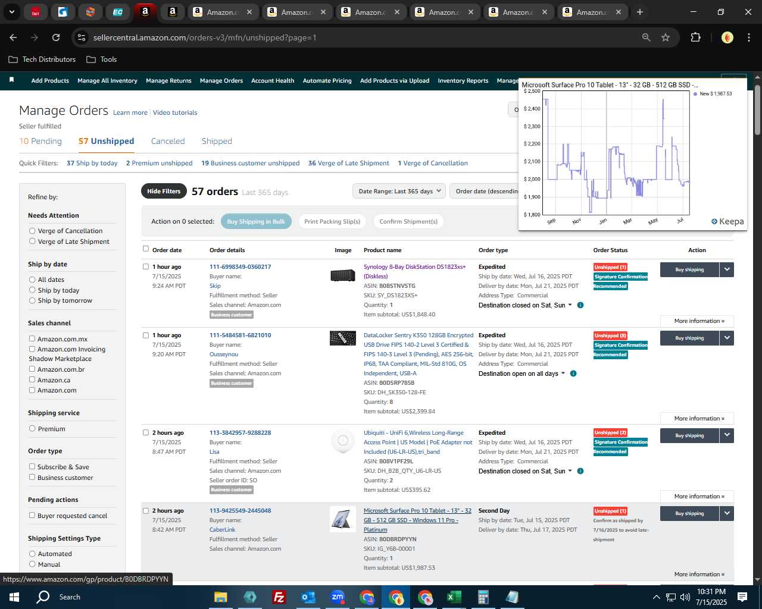Click the zoom magnifier icon in address bar

click(647, 37)
